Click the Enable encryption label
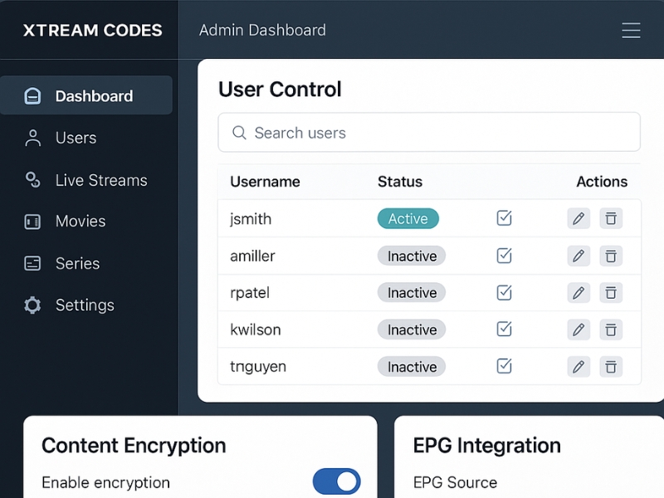The image size is (664, 498). [x=106, y=483]
